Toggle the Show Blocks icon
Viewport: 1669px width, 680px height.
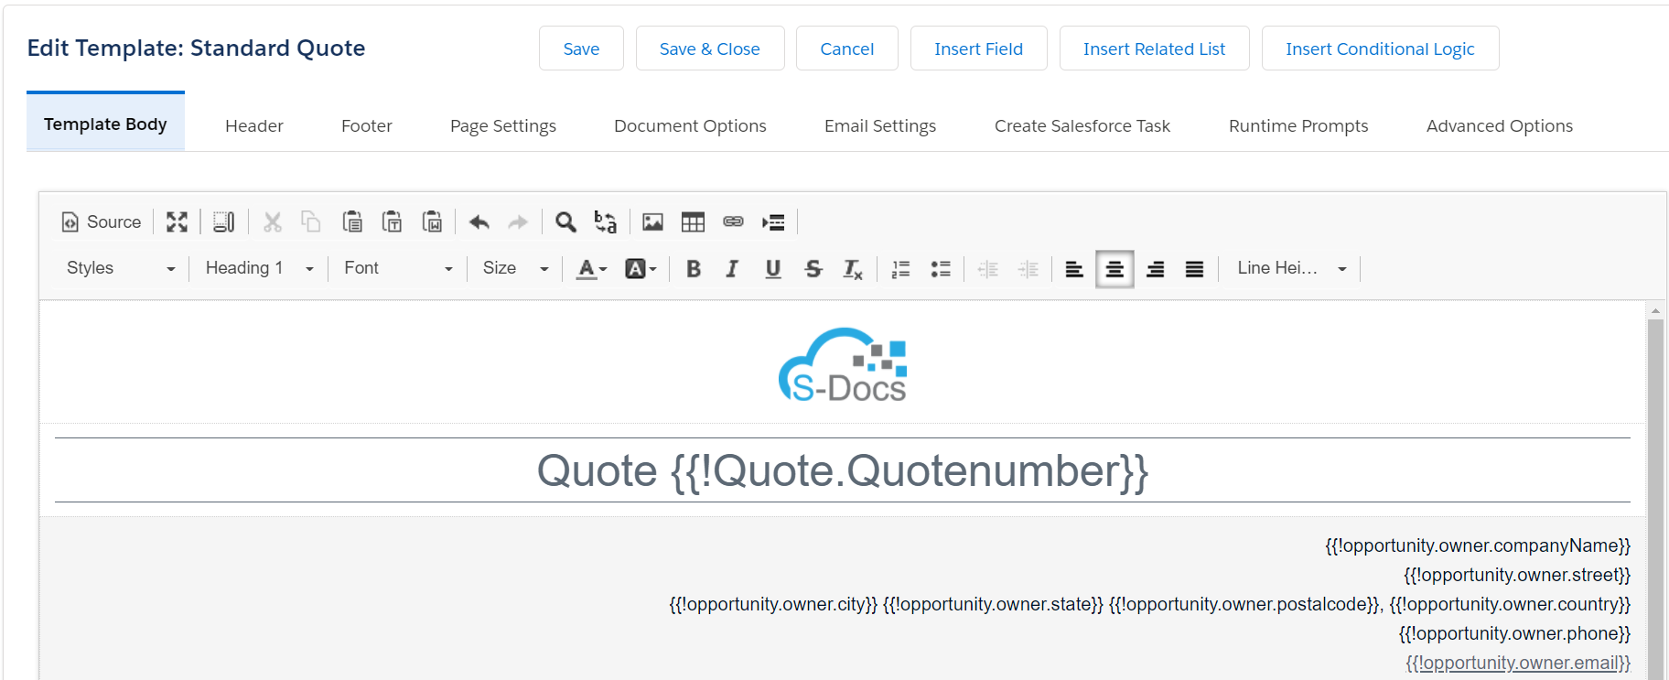(x=224, y=222)
